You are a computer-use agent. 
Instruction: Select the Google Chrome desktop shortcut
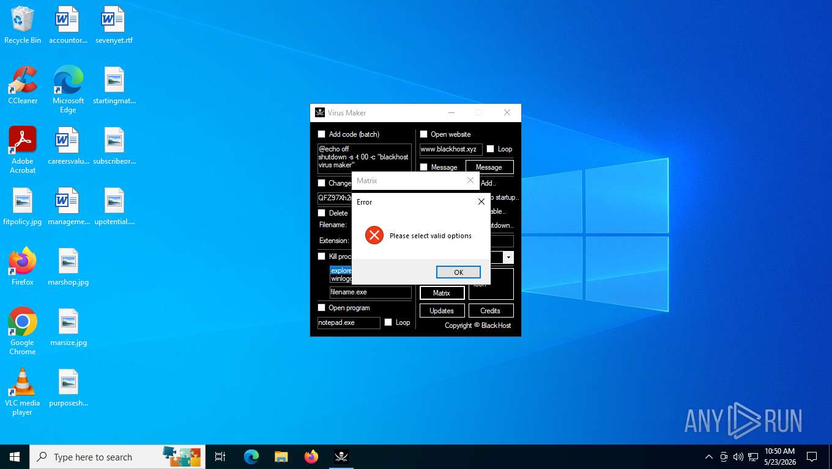point(23,331)
